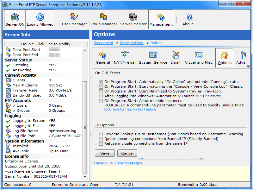Click the Transfer Rate chart icon
This screenshot has height=190, width=253.
pyautogui.click(x=8, y=90)
